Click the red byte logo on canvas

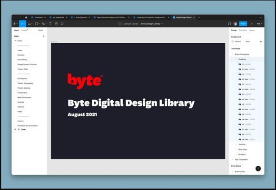tap(85, 81)
